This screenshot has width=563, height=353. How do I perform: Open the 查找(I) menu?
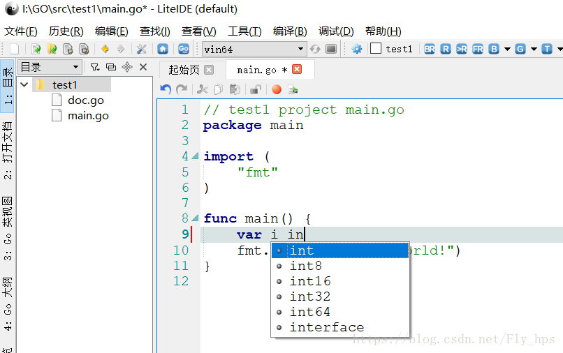point(155,31)
